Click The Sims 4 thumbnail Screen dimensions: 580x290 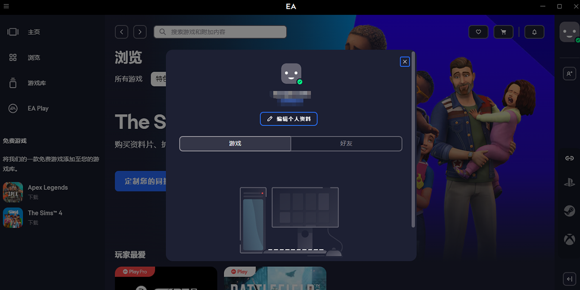pos(13,217)
